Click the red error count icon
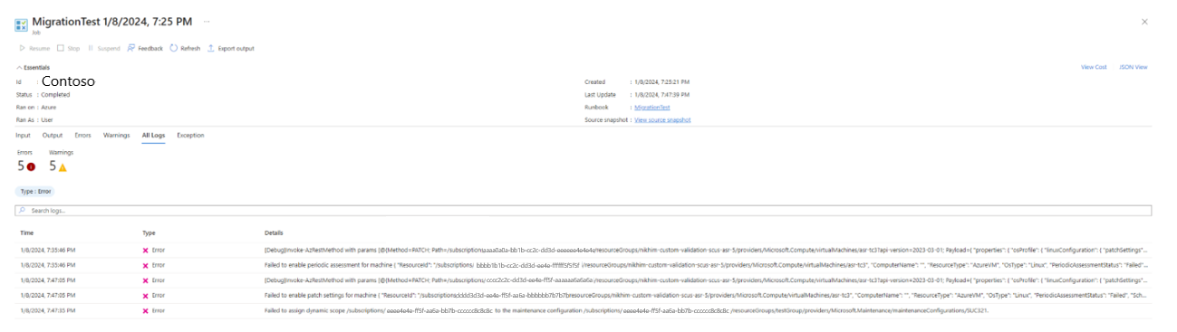Screen dimensions: 1177x332 (x=31, y=166)
